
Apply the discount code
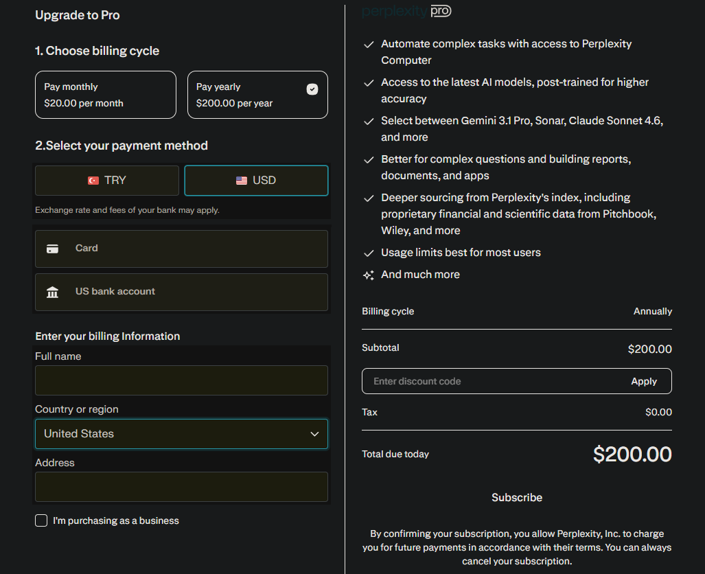point(643,382)
